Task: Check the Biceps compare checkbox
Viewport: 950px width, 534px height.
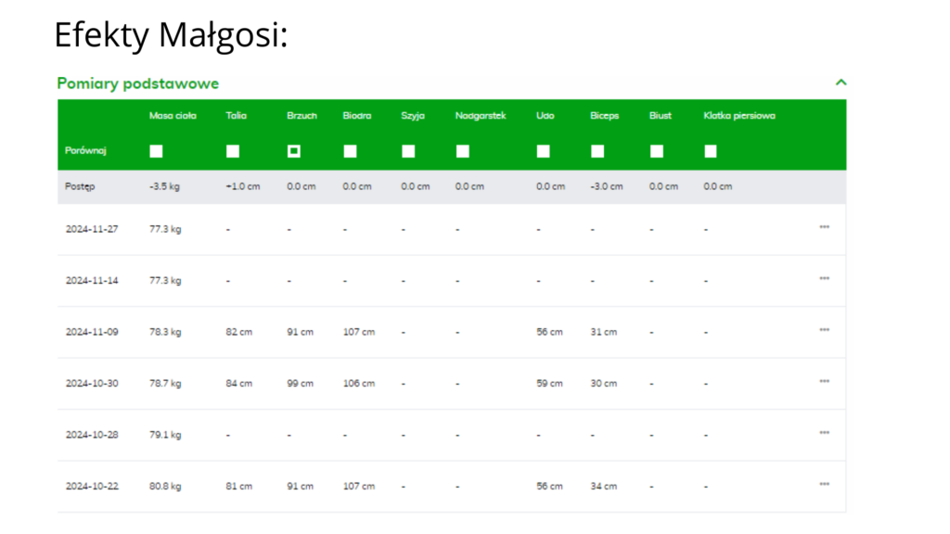Action: point(597,151)
